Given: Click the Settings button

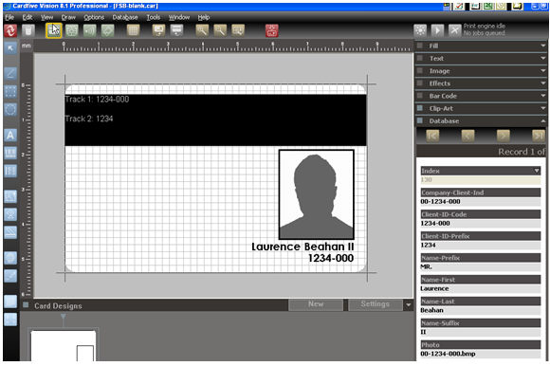Looking at the screenshot, I should tap(375, 304).
